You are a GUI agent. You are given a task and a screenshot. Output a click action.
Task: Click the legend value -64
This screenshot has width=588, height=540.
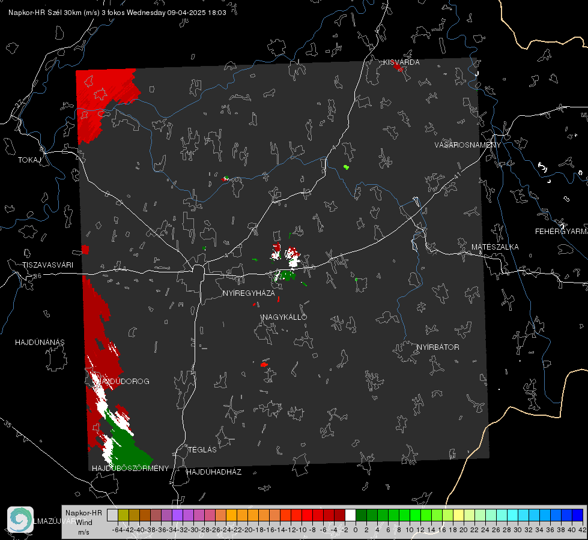click(117, 530)
